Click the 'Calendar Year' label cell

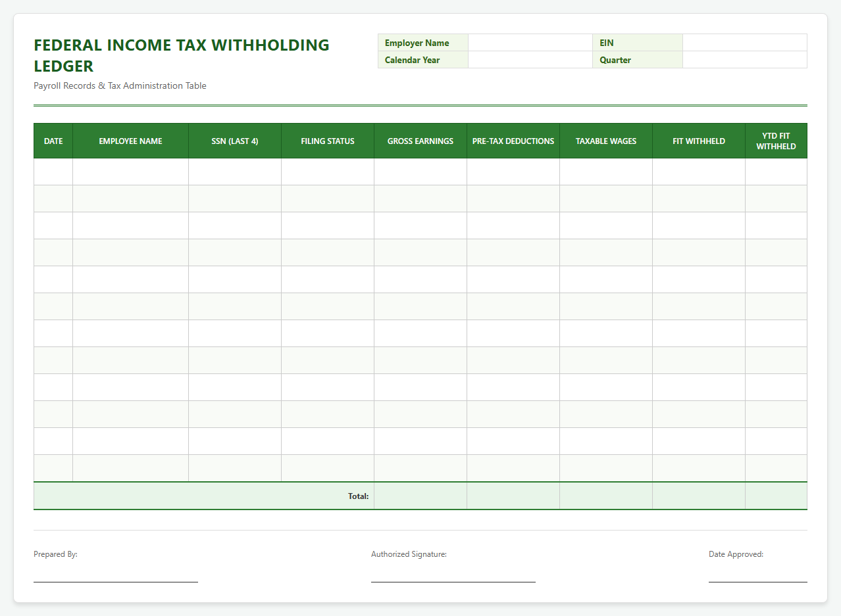click(423, 60)
